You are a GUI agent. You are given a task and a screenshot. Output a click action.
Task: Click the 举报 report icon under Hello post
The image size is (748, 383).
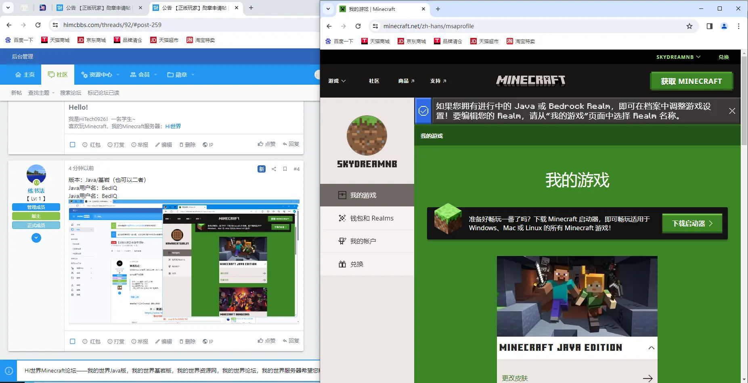tap(140, 144)
